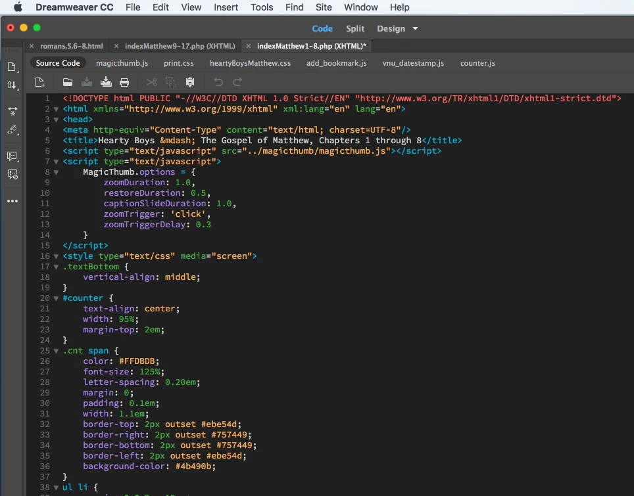Click the Open folder icon
The image size is (634, 496).
coord(68,82)
